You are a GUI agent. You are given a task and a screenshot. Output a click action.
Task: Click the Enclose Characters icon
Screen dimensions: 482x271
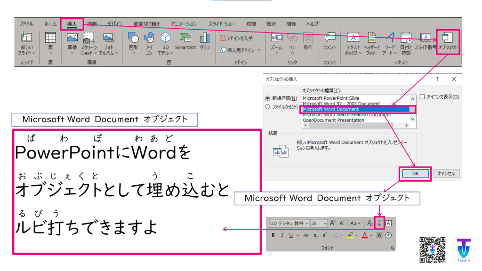tap(388, 235)
